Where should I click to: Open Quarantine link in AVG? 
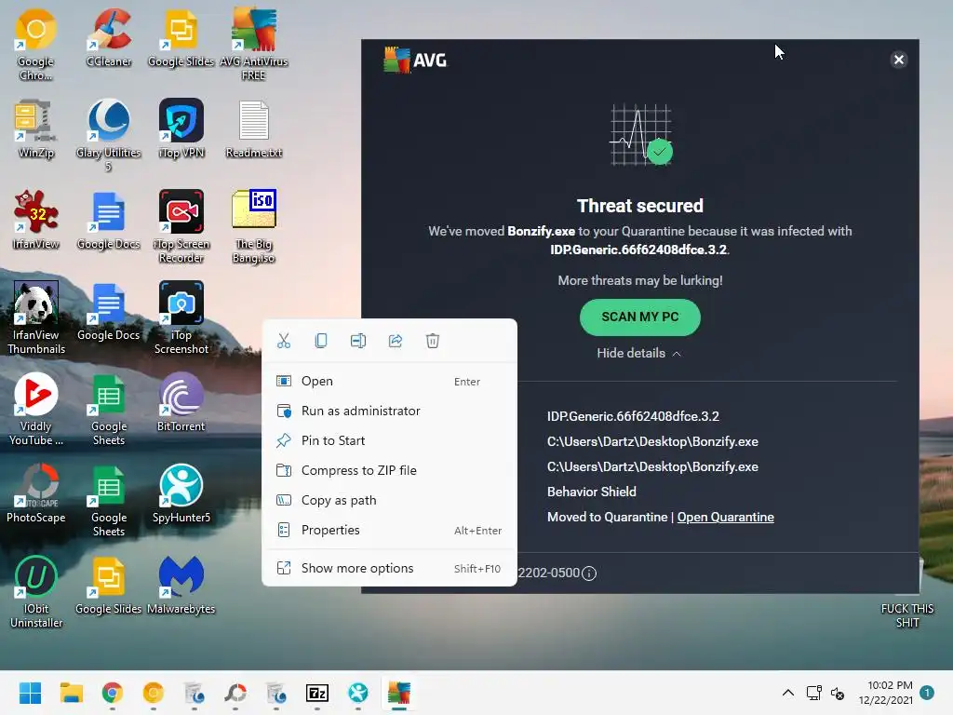click(725, 518)
